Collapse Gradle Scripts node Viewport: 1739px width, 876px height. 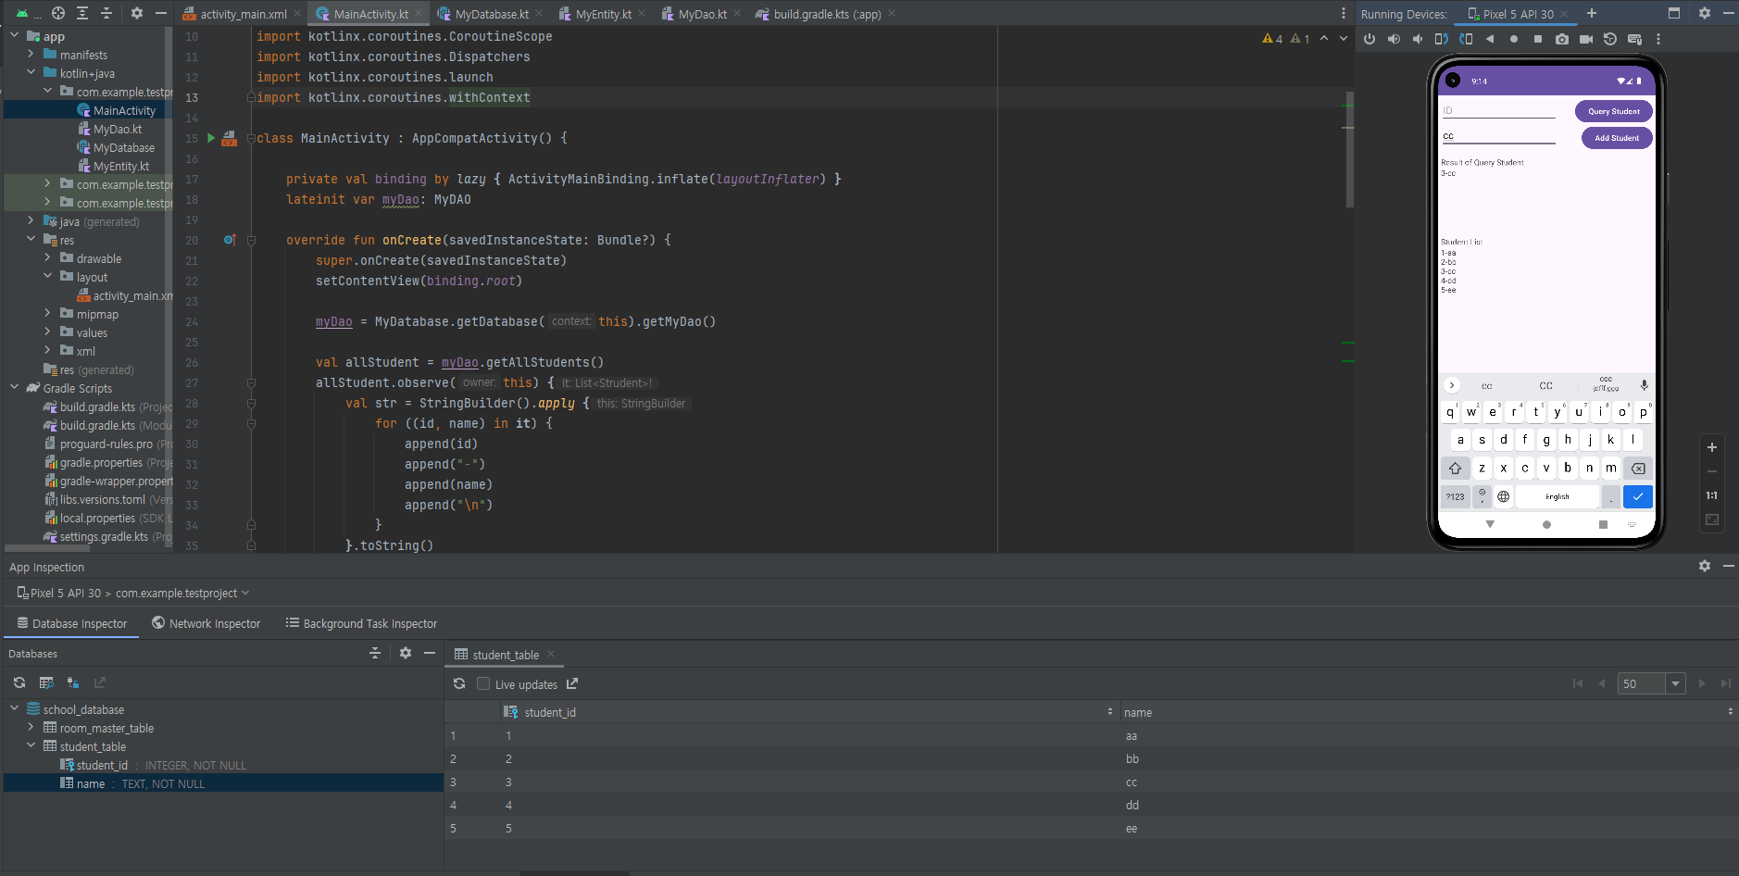(14, 387)
